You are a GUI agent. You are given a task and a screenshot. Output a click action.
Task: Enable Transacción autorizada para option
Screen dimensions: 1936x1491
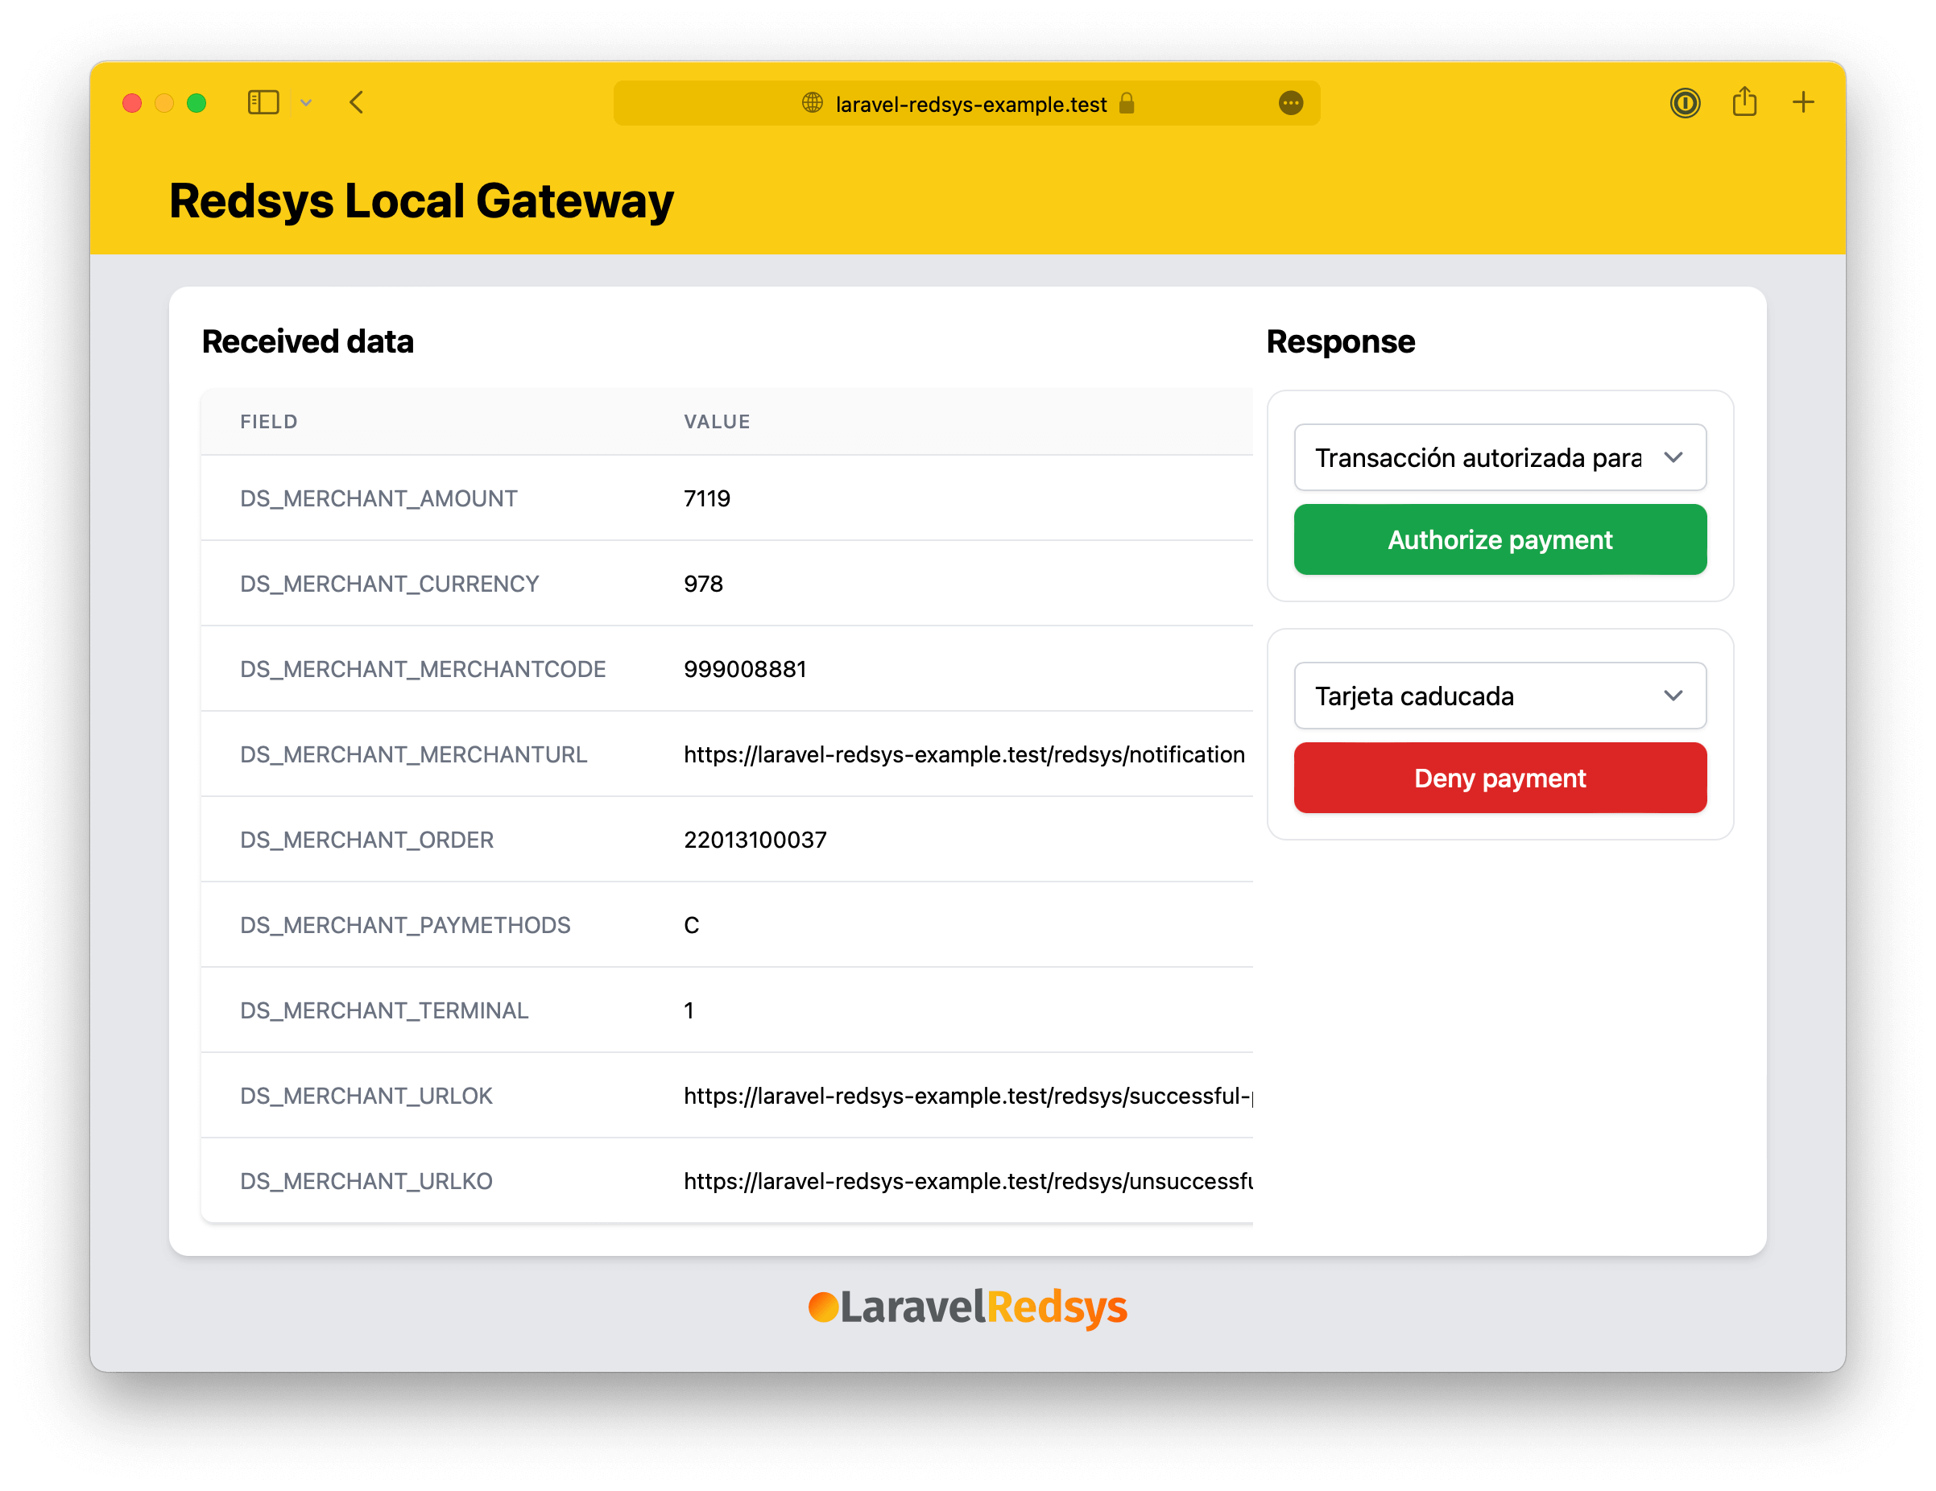(1497, 457)
